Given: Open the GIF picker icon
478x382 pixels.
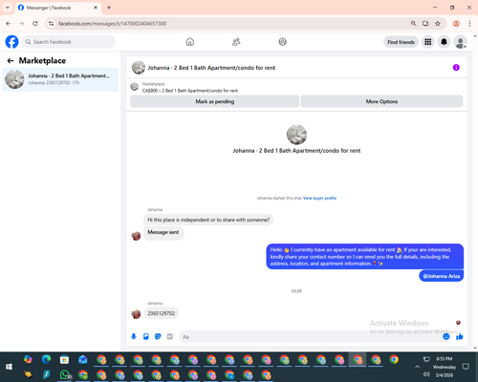Looking at the screenshot, I should tap(170, 336).
